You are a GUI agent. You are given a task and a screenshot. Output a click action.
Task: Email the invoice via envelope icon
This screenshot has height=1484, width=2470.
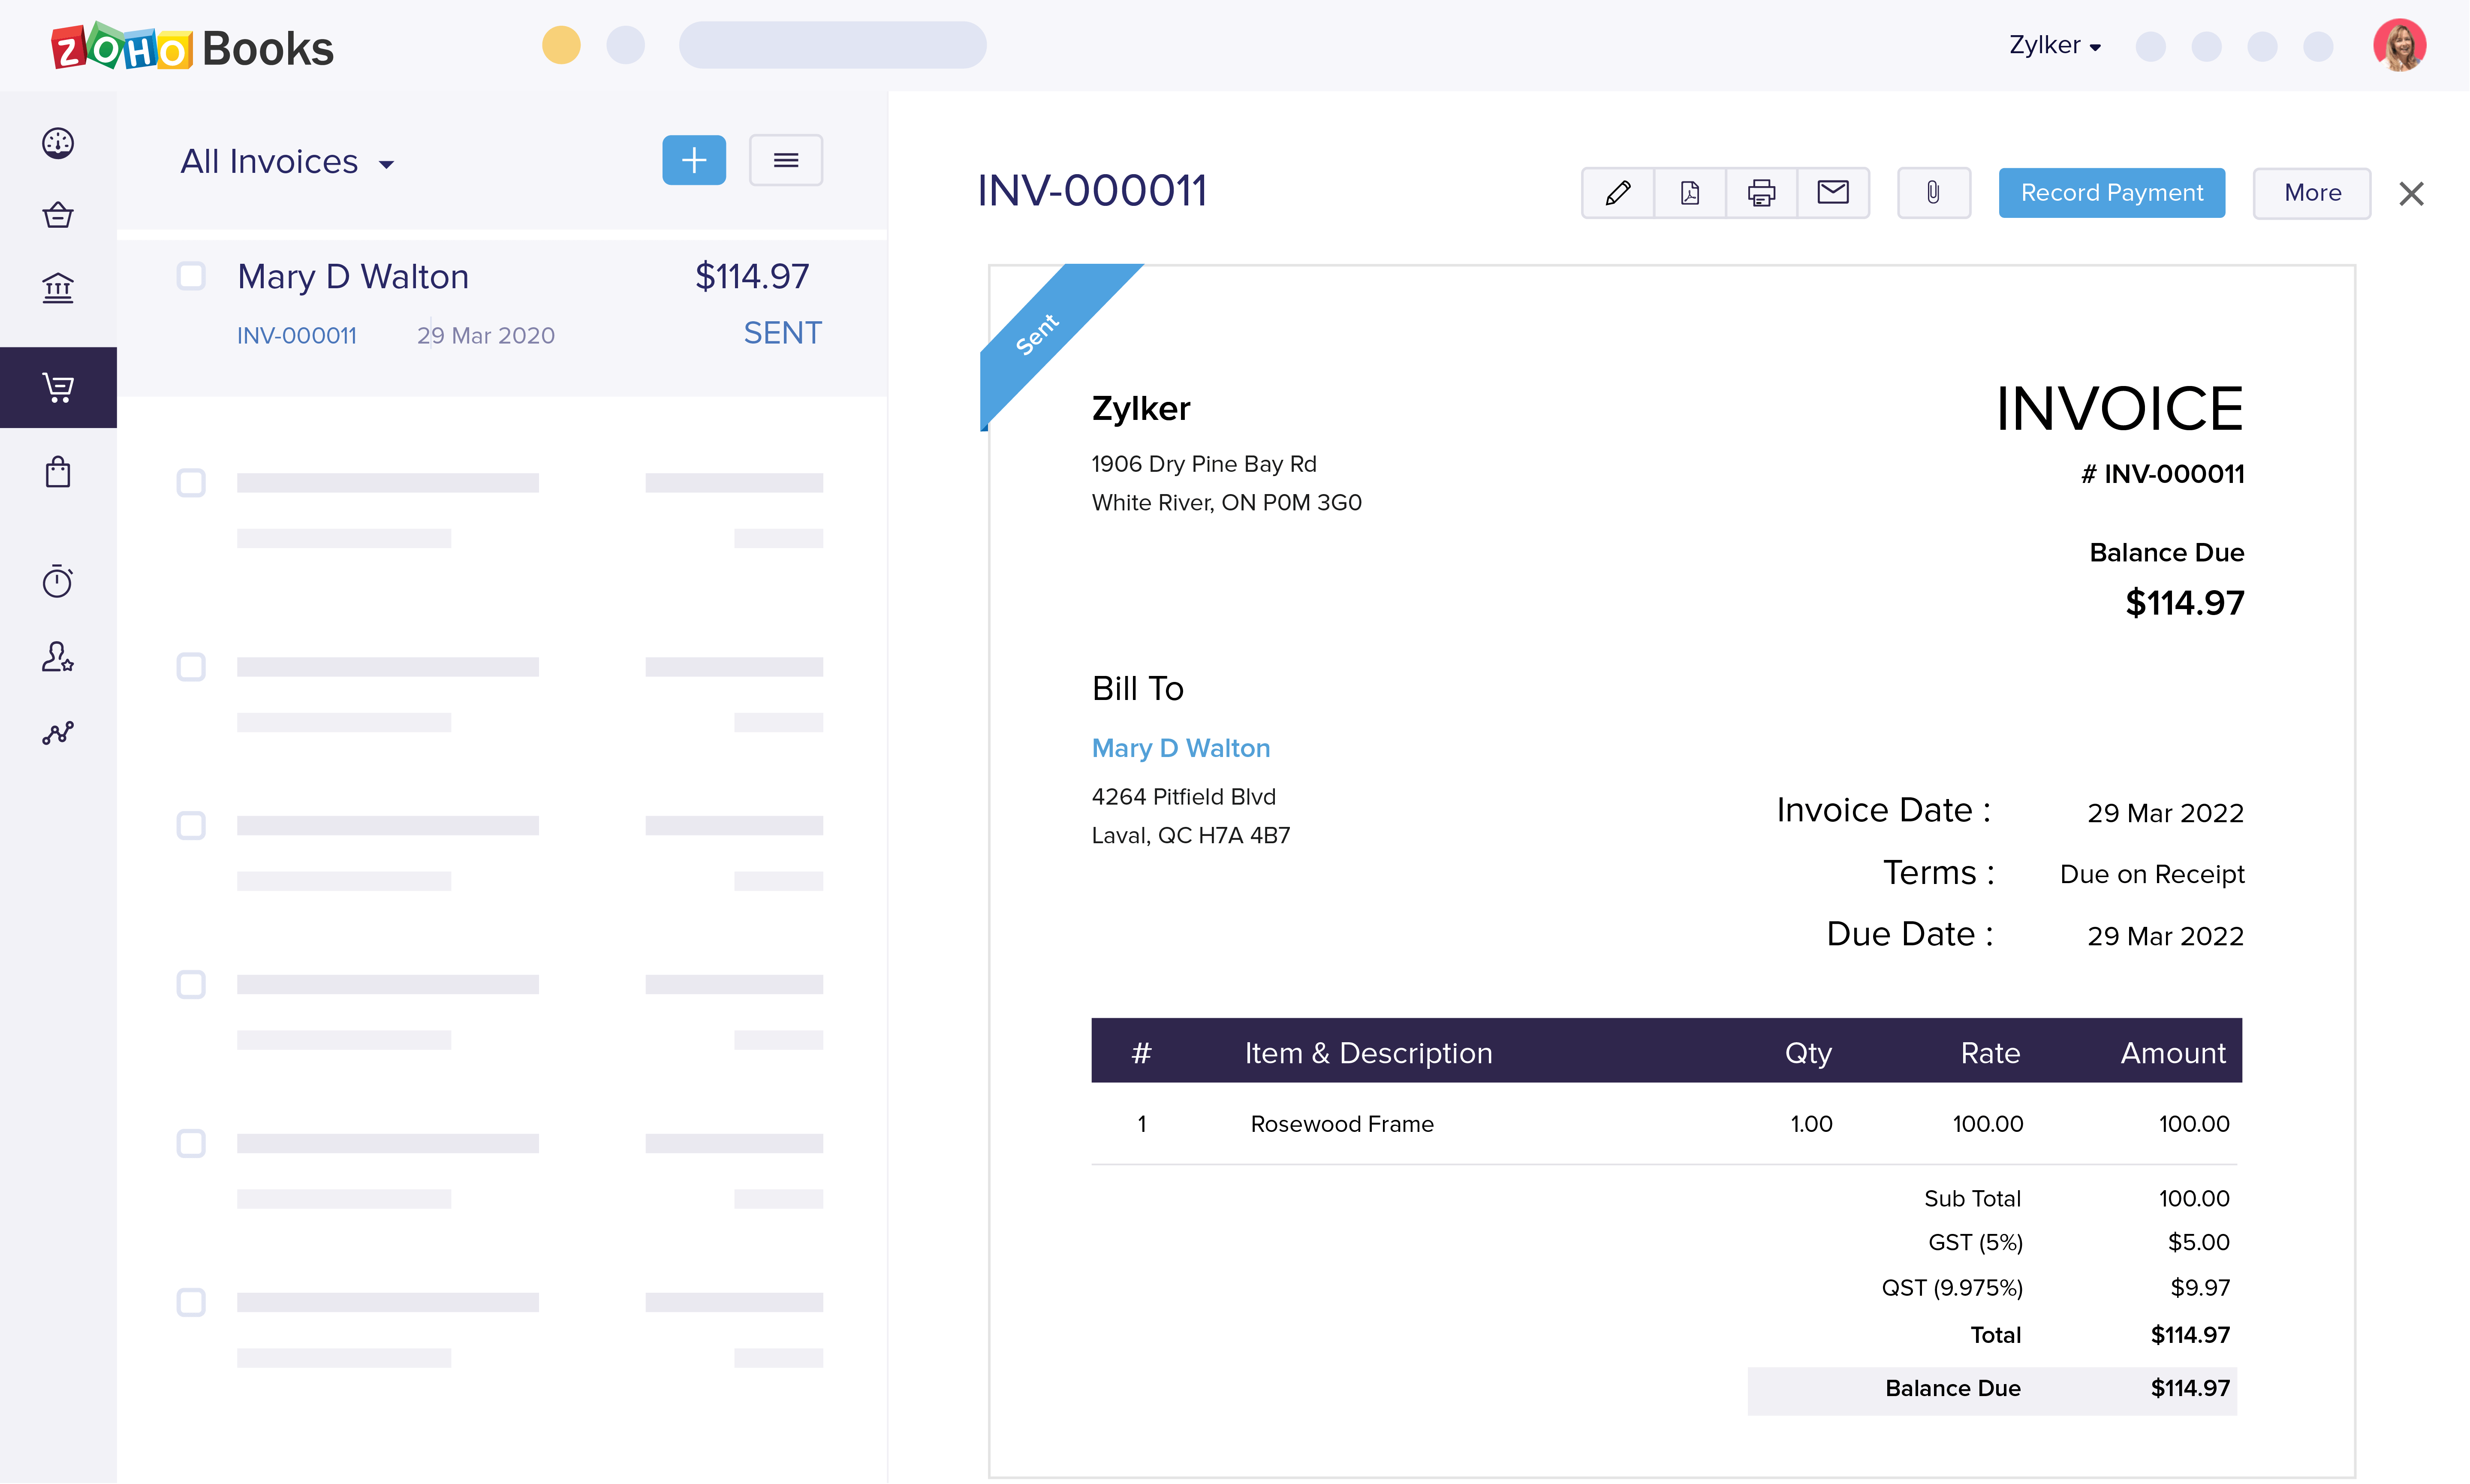[x=1833, y=192]
